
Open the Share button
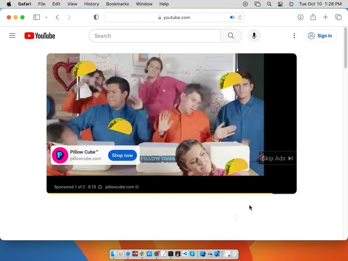pyautogui.click(x=313, y=17)
